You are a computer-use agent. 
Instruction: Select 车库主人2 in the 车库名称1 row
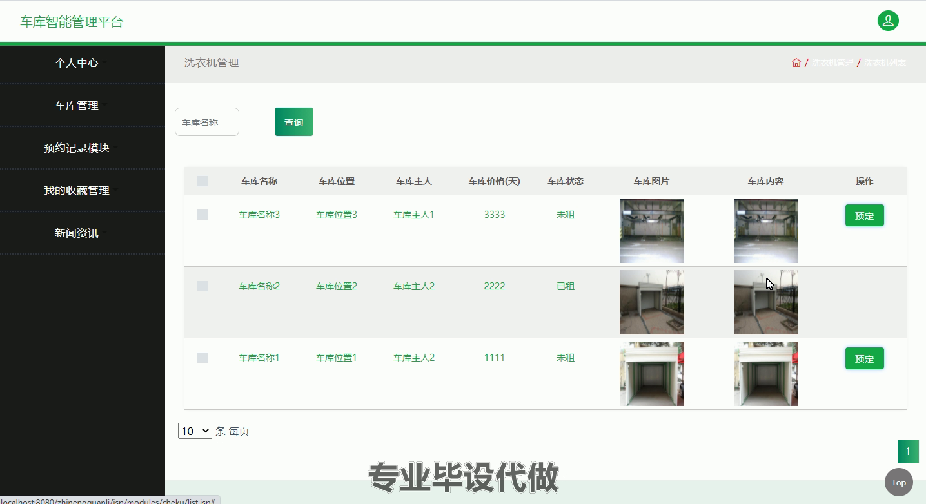click(414, 358)
